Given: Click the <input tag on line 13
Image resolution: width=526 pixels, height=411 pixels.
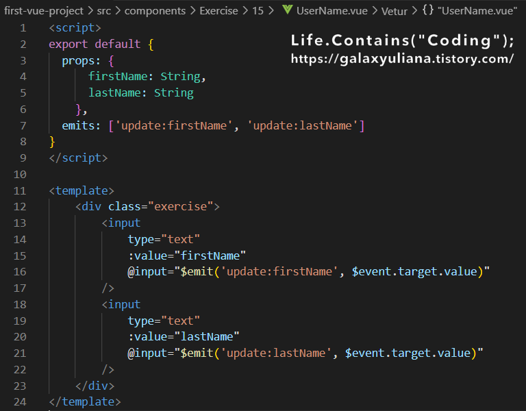Looking at the screenshot, I should (x=121, y=223).
